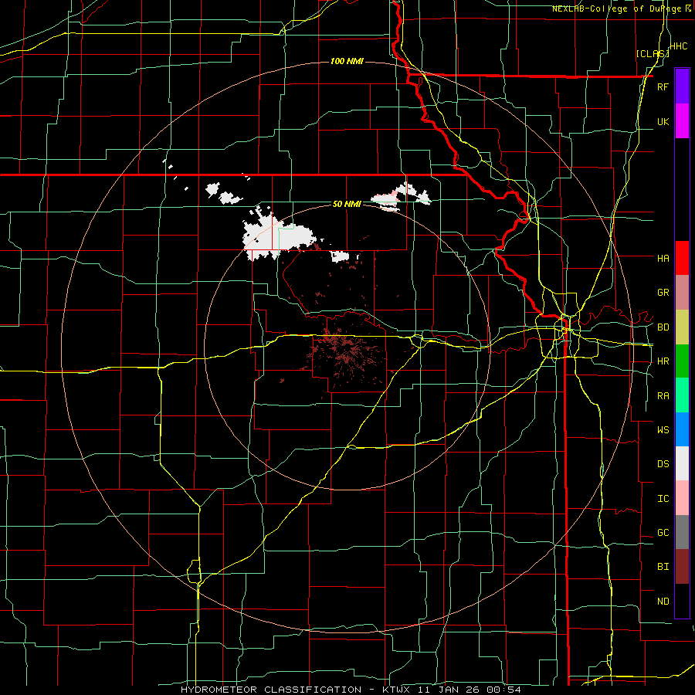Click the DS legend label
The height and width of the screenshot is (695, 695).
coord(663,464)
